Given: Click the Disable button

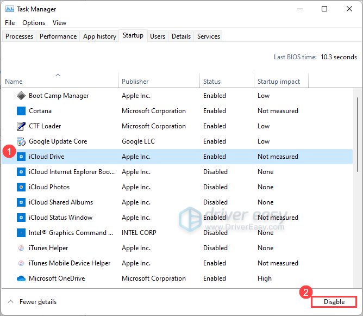Looking at the screenshot, I should pyautogui.click(x=334, y=302).
